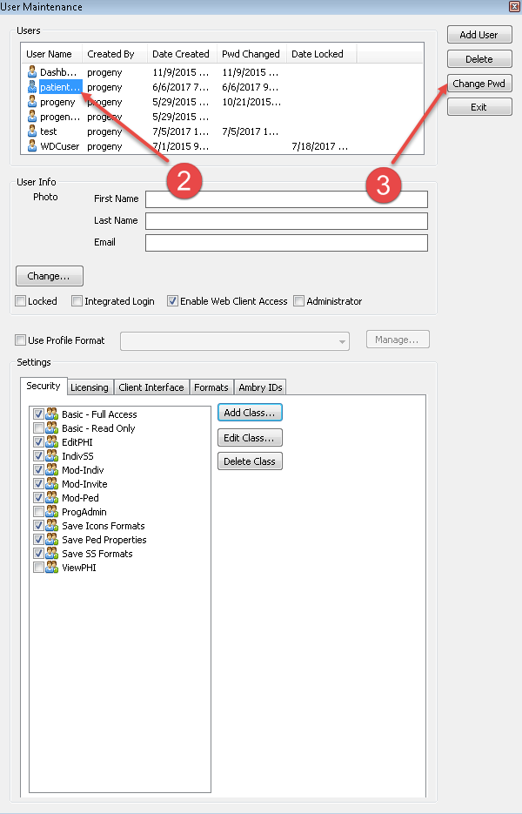Viewport: 522px width, 814px height.
Task: Click the Mod-Ped class group icon
Action: coord(52,497)
